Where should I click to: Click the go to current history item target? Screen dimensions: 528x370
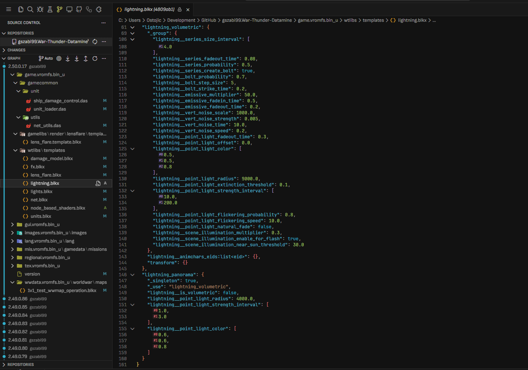59,58
